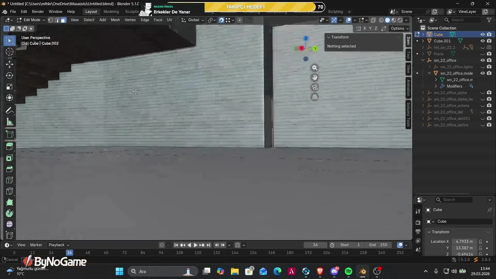
Task: Open the Options dropdown in viewport
Action: 400,28
